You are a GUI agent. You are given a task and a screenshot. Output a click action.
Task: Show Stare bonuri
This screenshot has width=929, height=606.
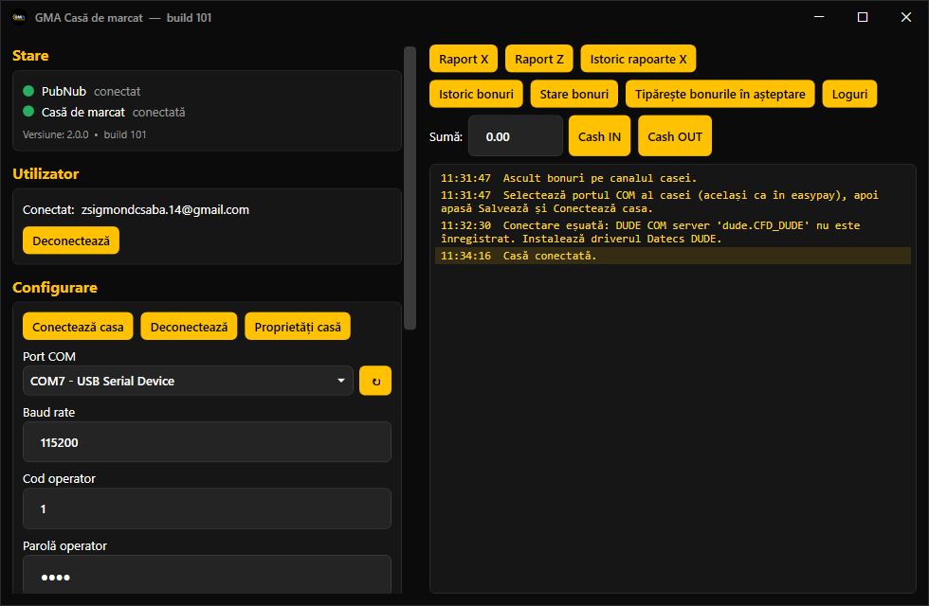(x=574, y=94)
